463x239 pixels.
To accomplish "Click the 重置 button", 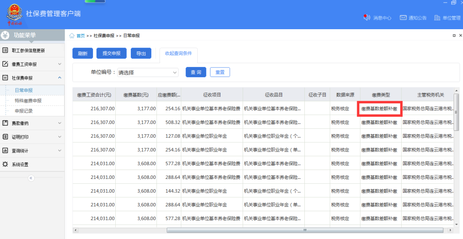I will click(220, 72).
